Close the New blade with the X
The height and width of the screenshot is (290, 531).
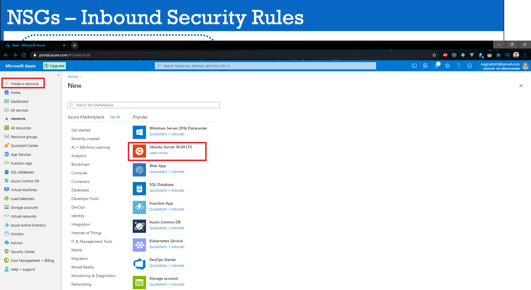click(521, 86)
